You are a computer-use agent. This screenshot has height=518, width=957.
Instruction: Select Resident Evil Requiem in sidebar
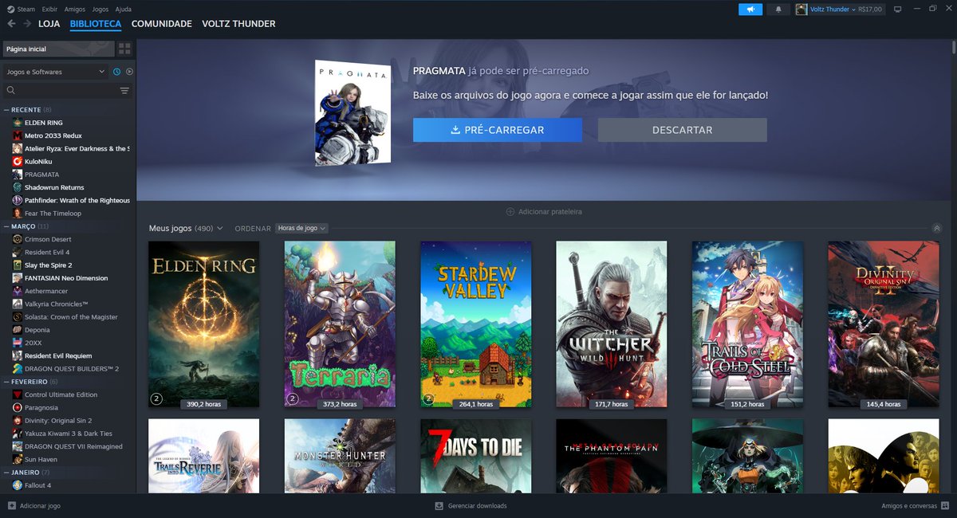[58, 355]
